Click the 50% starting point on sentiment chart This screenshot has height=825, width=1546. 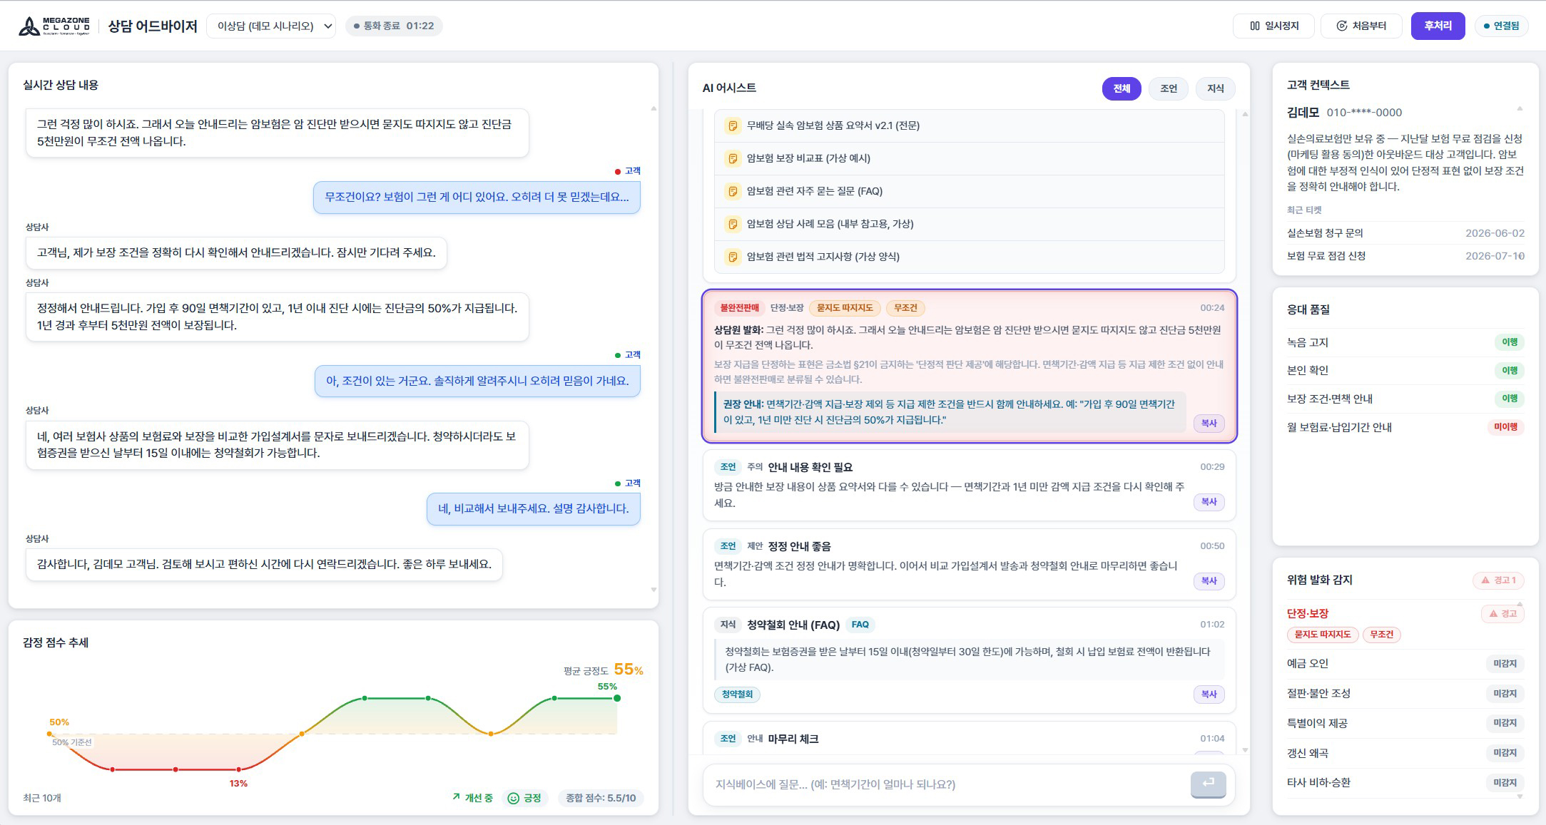[50, 734]
